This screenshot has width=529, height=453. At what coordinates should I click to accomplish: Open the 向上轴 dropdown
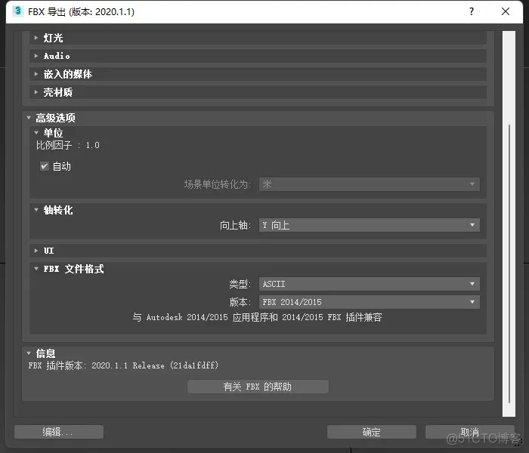pos(369,225)
